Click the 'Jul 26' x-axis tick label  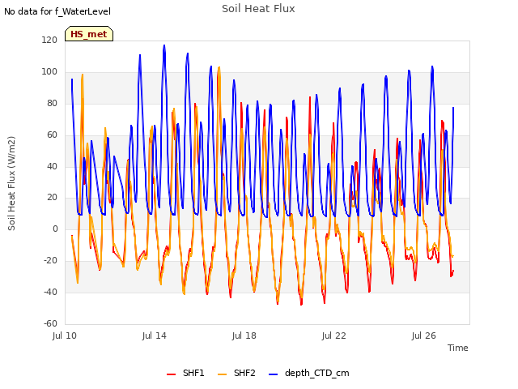pyautogui.click(x=424, y=336)
